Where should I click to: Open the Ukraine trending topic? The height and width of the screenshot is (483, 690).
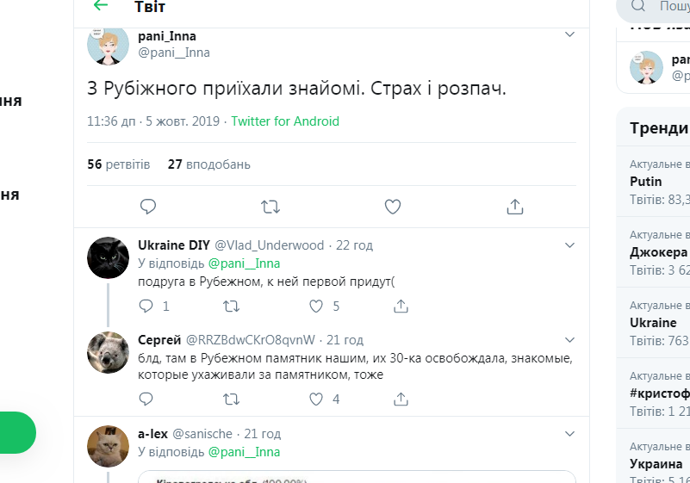click(653, 323)
